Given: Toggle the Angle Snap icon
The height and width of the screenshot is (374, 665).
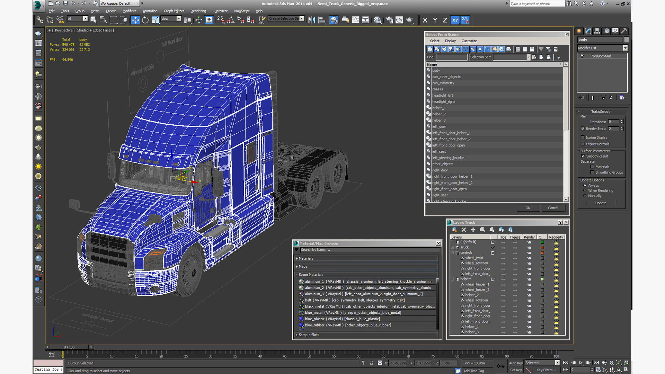Looking at the screenshot, I should (x=231, y=20).
